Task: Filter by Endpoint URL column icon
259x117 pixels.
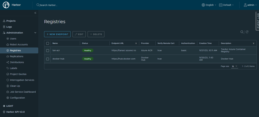Action: (x=136, y=44)
